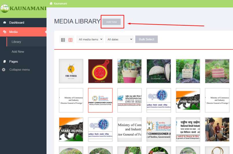Click the Pages document icon

[5, 61]
